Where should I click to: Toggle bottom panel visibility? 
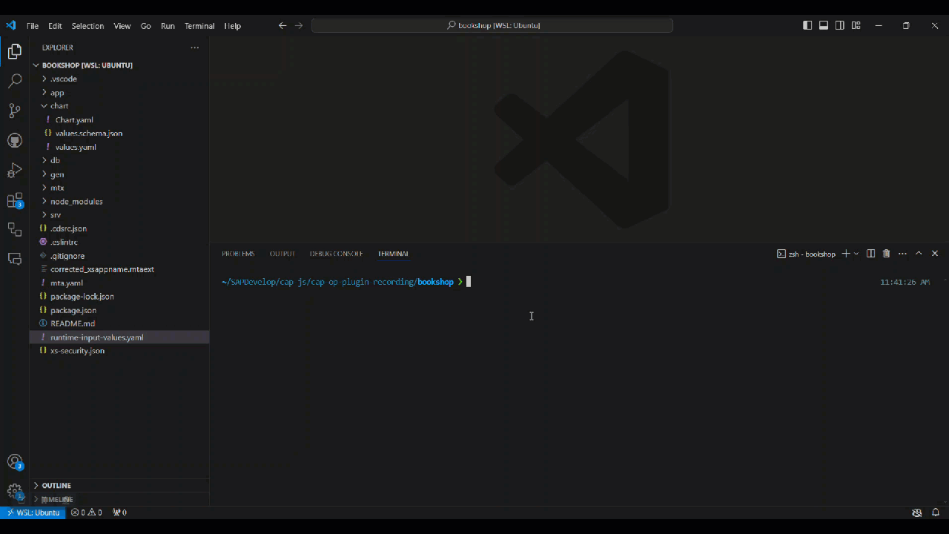tap(824, 25)
